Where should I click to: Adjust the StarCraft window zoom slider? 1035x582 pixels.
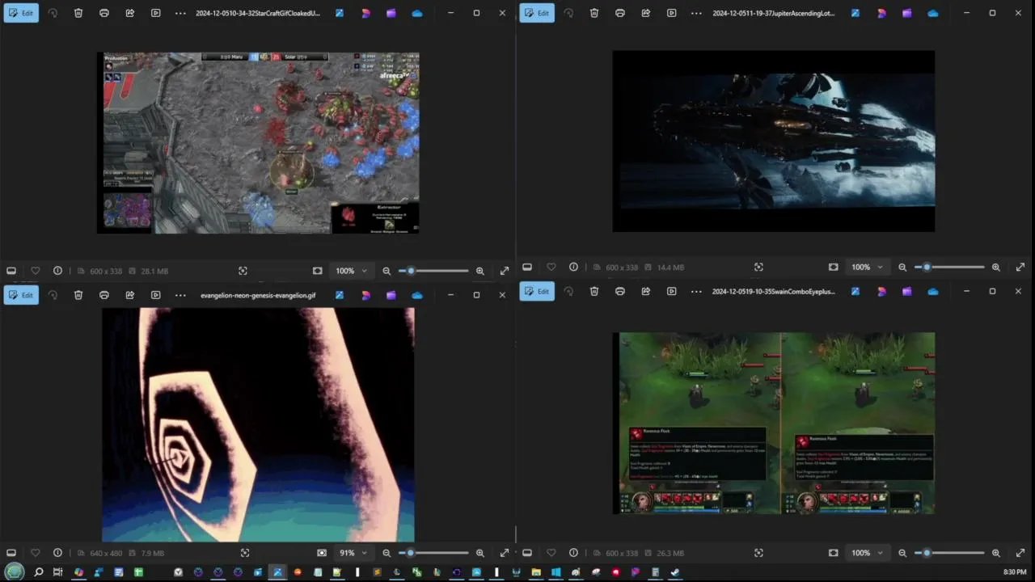[433, 271]
